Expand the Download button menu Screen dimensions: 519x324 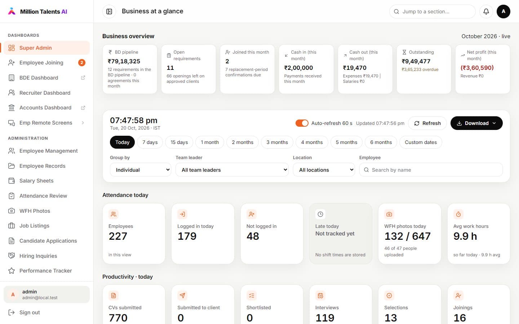click(x=476, y=123)
